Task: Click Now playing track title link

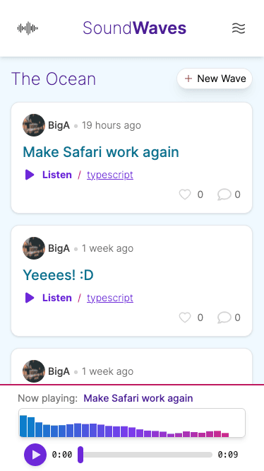Action: [x=138, y=398]
